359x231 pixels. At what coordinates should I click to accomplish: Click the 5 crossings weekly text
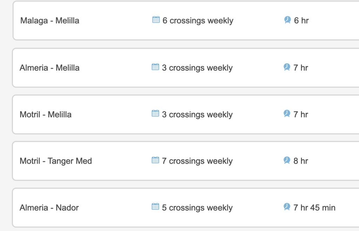(x=197, y=208)
